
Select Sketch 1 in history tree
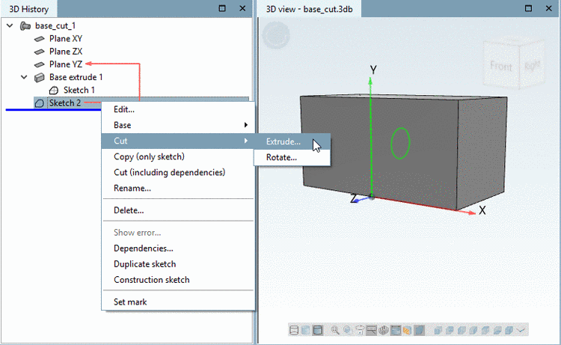coord(79,91)
